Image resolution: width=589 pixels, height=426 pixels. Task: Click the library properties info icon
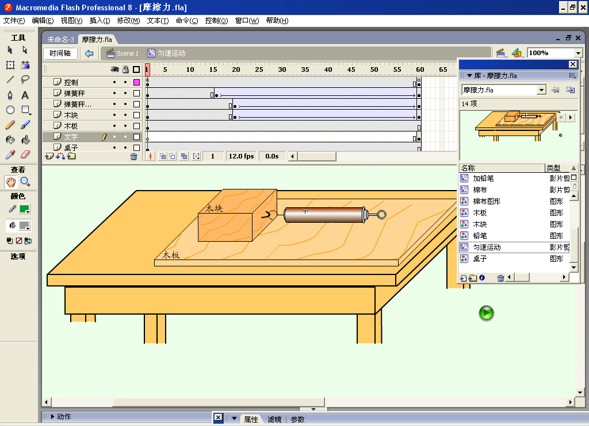coord(482,278)
